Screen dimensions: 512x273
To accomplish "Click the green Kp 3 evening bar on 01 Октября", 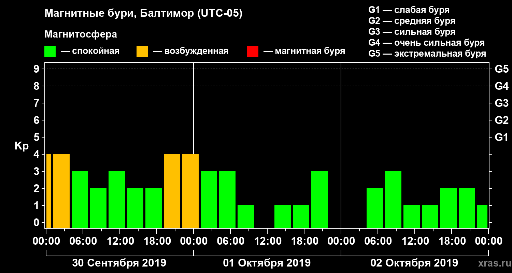I will point(319,199).
